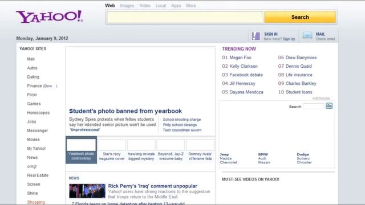365x205 pixels.
Task: Open Messenger in Yahoo! Sites list
Action: [x=37, y=130]
